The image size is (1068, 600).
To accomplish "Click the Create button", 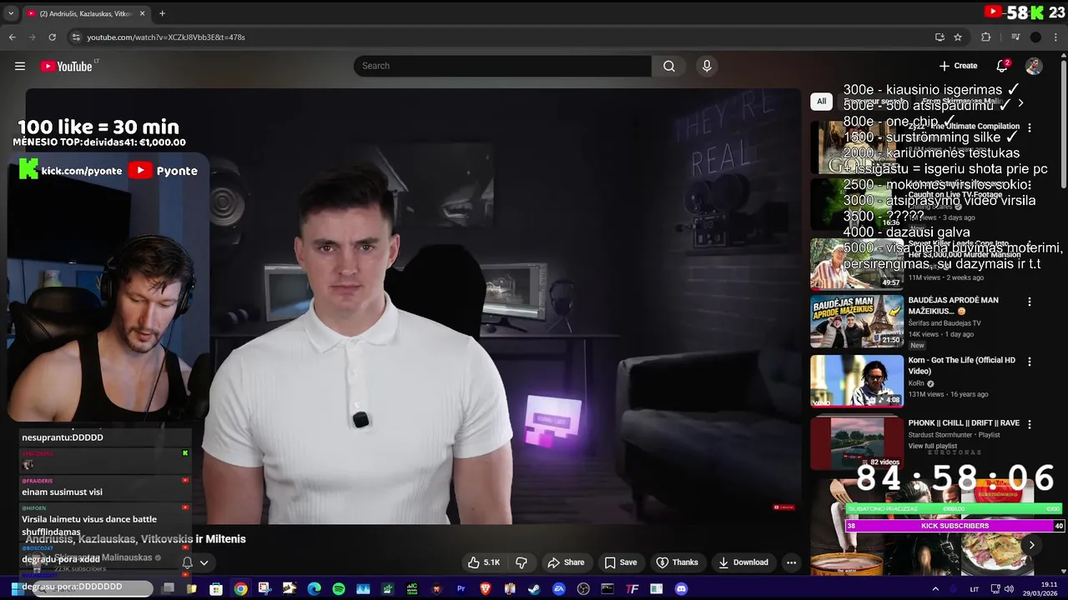I will pos(958,66).
